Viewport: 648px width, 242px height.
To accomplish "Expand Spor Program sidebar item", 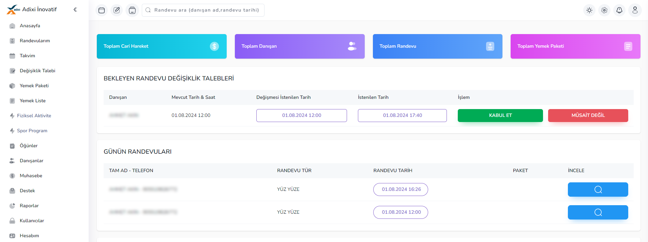I will pos(32,131).
